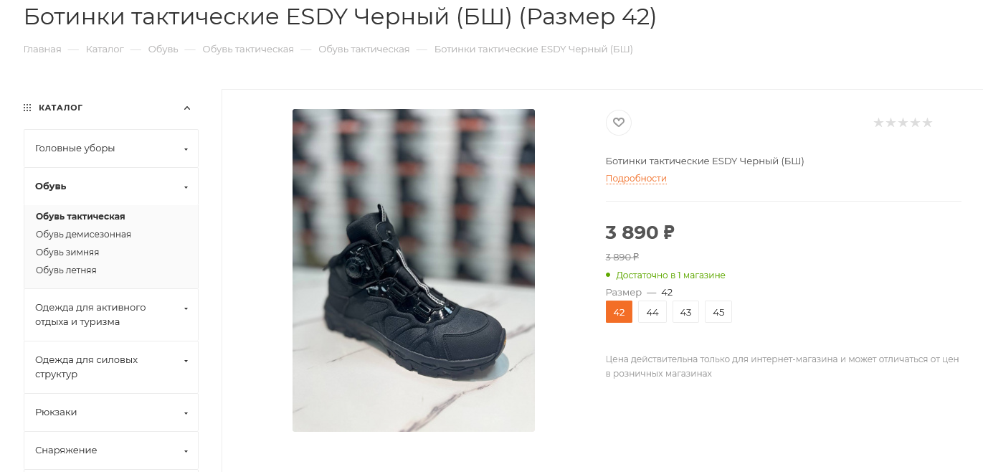
Task: Go to Главная breadcrumb link
Action: [x=42, y=49]
